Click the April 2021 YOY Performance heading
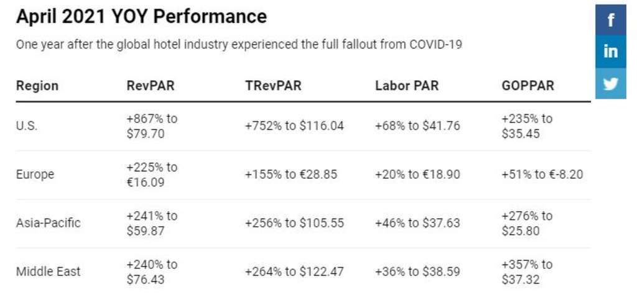This screenshot has width=637, height=305. coord(141,17)
